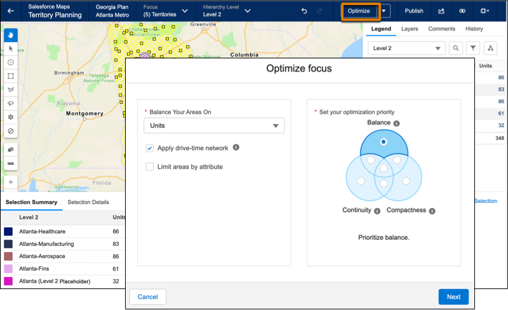Open the globe basemap menu
Image resolution: width=508 pixels, height=310 pixels.
pos(485,11)
